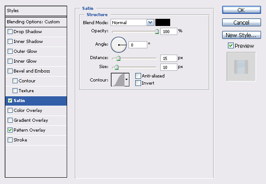The image size is (266, 184).
Task: Select the Outer Glow label
Action: 25,51
